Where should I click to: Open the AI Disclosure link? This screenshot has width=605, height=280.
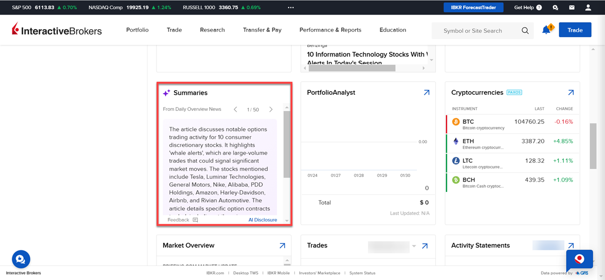pos(263,220)
